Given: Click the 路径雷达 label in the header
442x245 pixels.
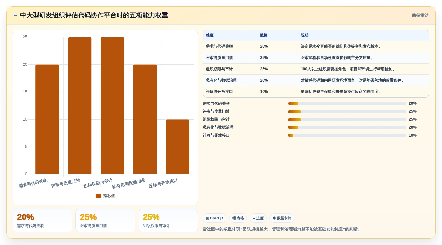Looking at the screenshot, I should [420, 15].
